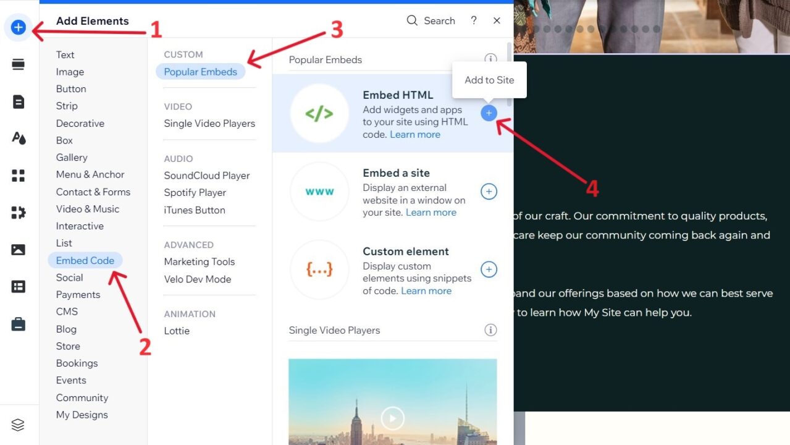Click the info icon beside Single Video Players
Viewport: 790px width, 445px height.
[490, 330]
